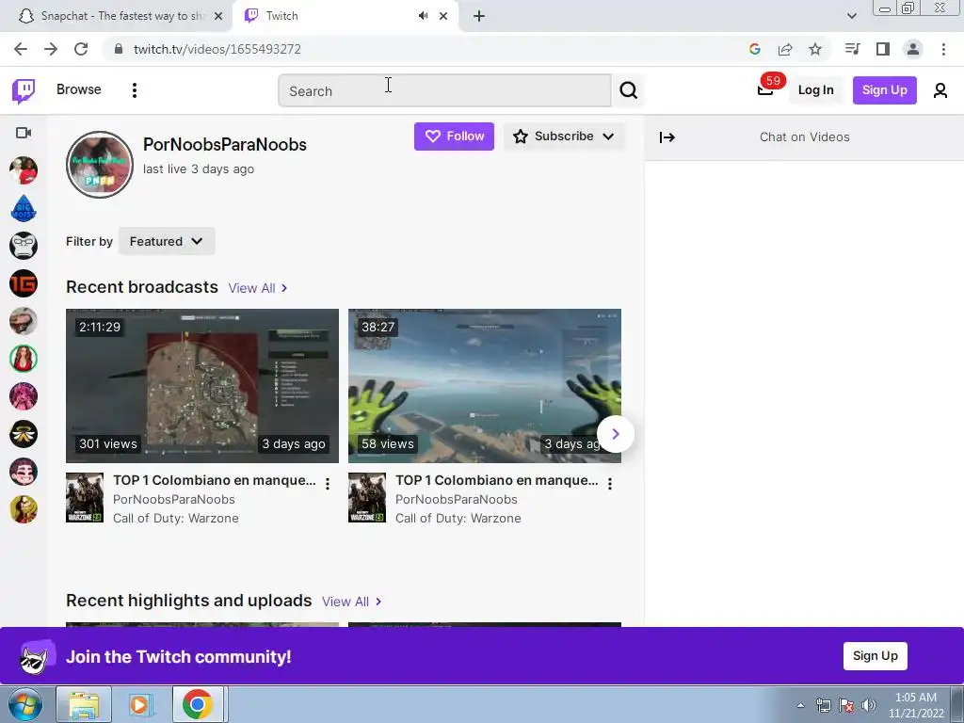The width and height of the screenshot is (964, 723).
Task: Open the user account icon menu
Action: click(940, 90)
